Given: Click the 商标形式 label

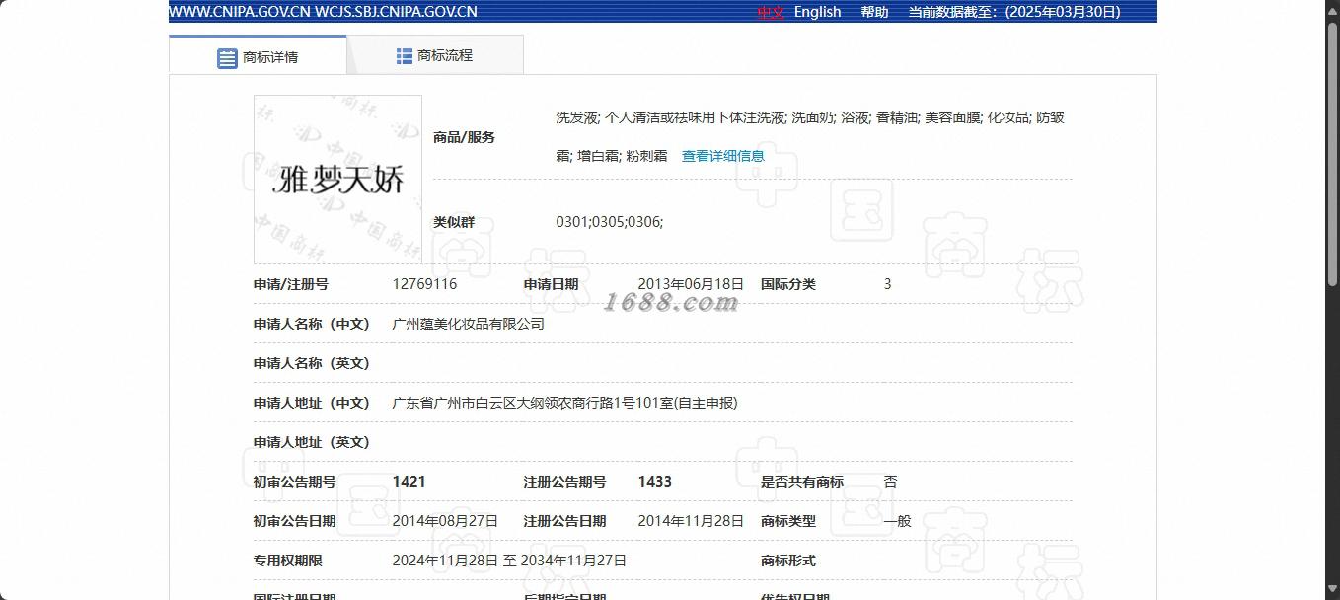Looking at the screenshot, I should pyautogui.click(x=788, y=561).
